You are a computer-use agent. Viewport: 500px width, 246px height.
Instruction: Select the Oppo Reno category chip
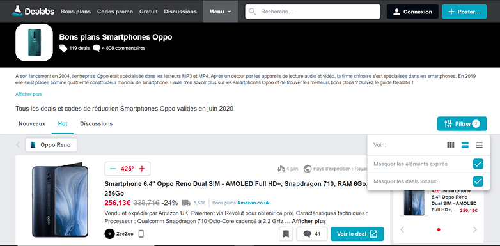[x=51, y=145]
